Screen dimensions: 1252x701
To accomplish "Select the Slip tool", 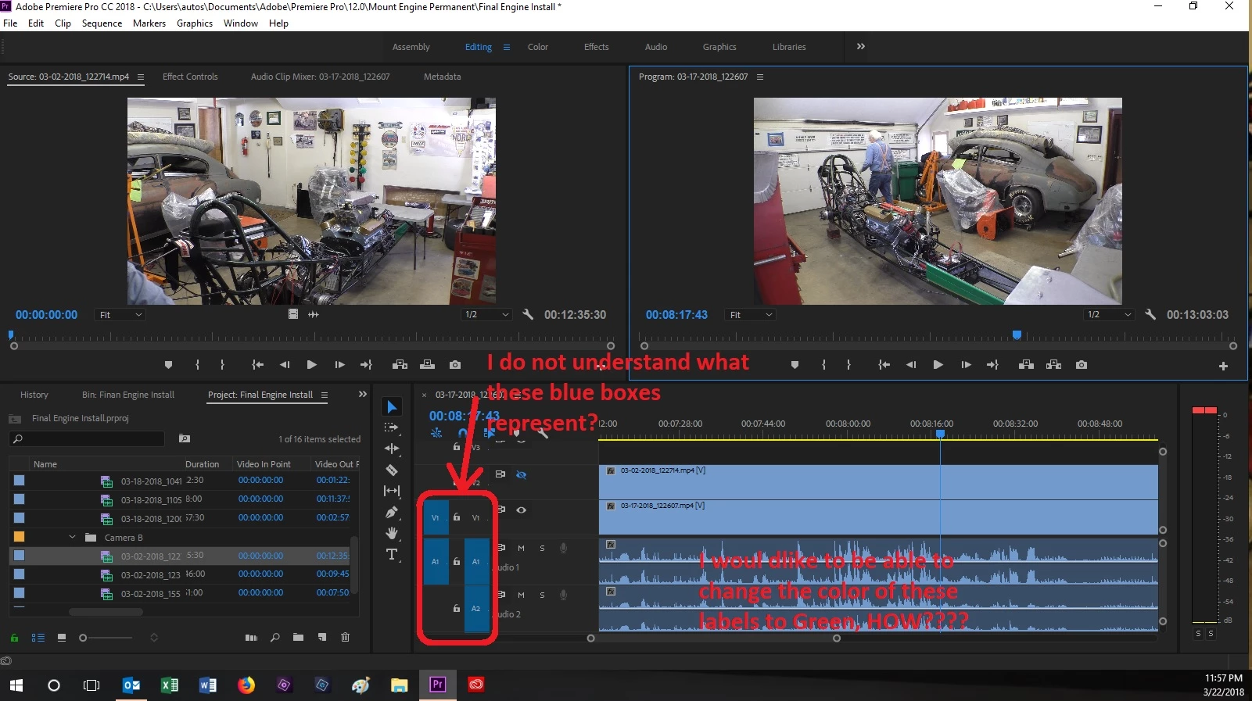I will pyautogui.click(x=392, y=491).
